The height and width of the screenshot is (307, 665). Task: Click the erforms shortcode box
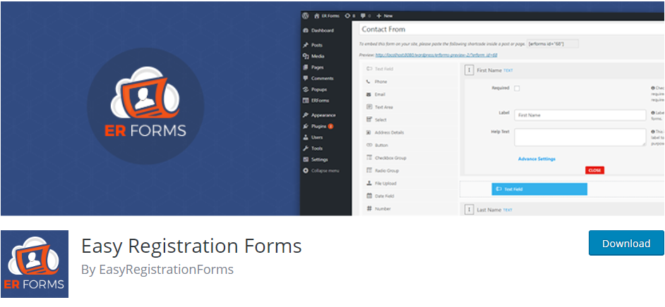[553, 44]
